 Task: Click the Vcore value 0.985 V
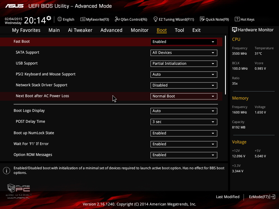(260, 69)
